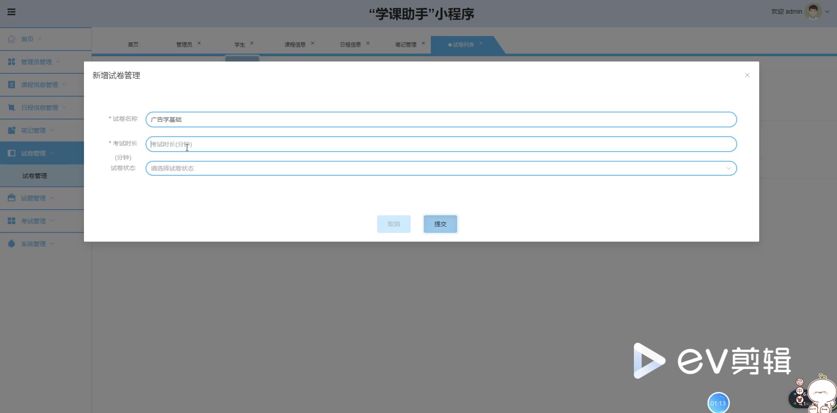This screenshot has height=413, width=837.
Task: Close the 日程信息 tab
Action: point(368,43)
